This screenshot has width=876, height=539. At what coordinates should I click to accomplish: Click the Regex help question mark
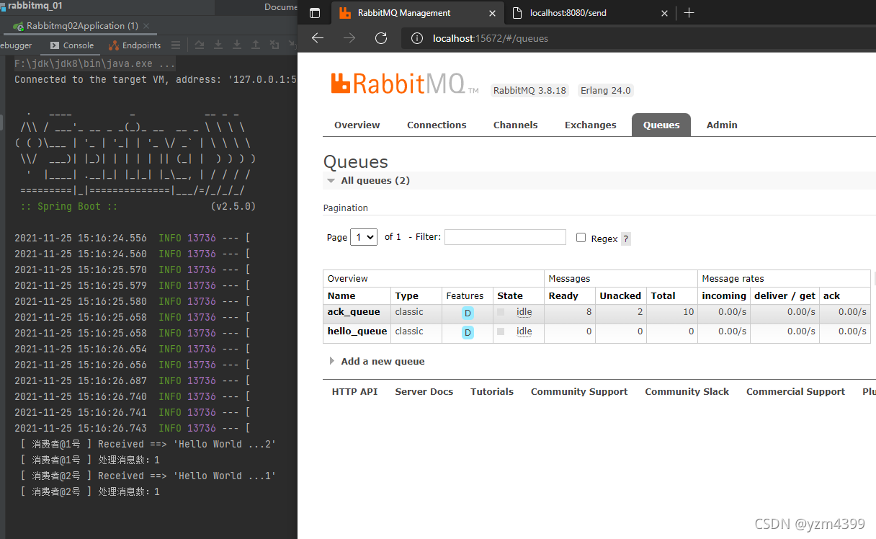(625, 239)
